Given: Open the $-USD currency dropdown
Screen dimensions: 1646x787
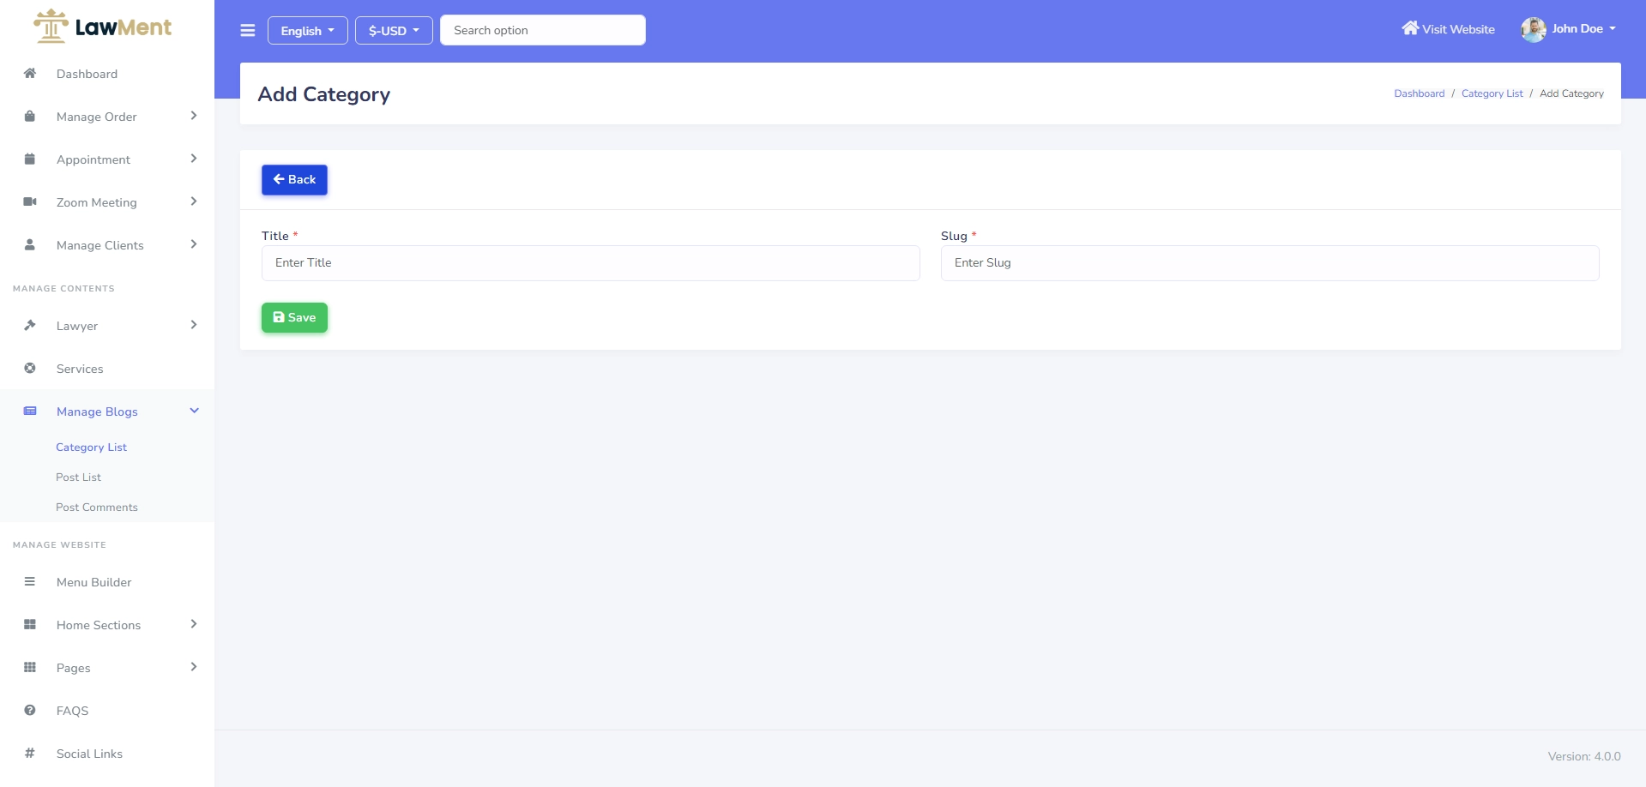Looking at the screenshot, I should pos(394,31).
